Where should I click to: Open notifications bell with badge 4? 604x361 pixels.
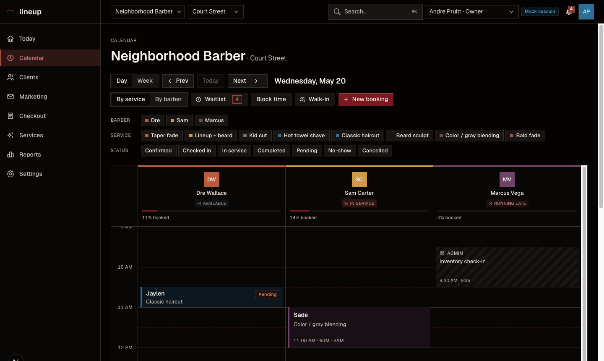pos(569,11)
